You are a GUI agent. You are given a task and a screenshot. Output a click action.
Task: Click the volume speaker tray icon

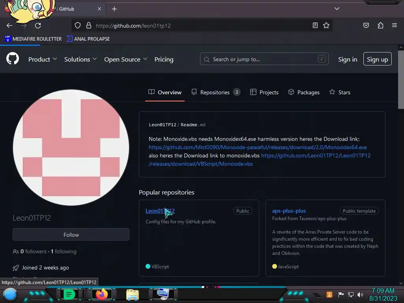point(360,294)
